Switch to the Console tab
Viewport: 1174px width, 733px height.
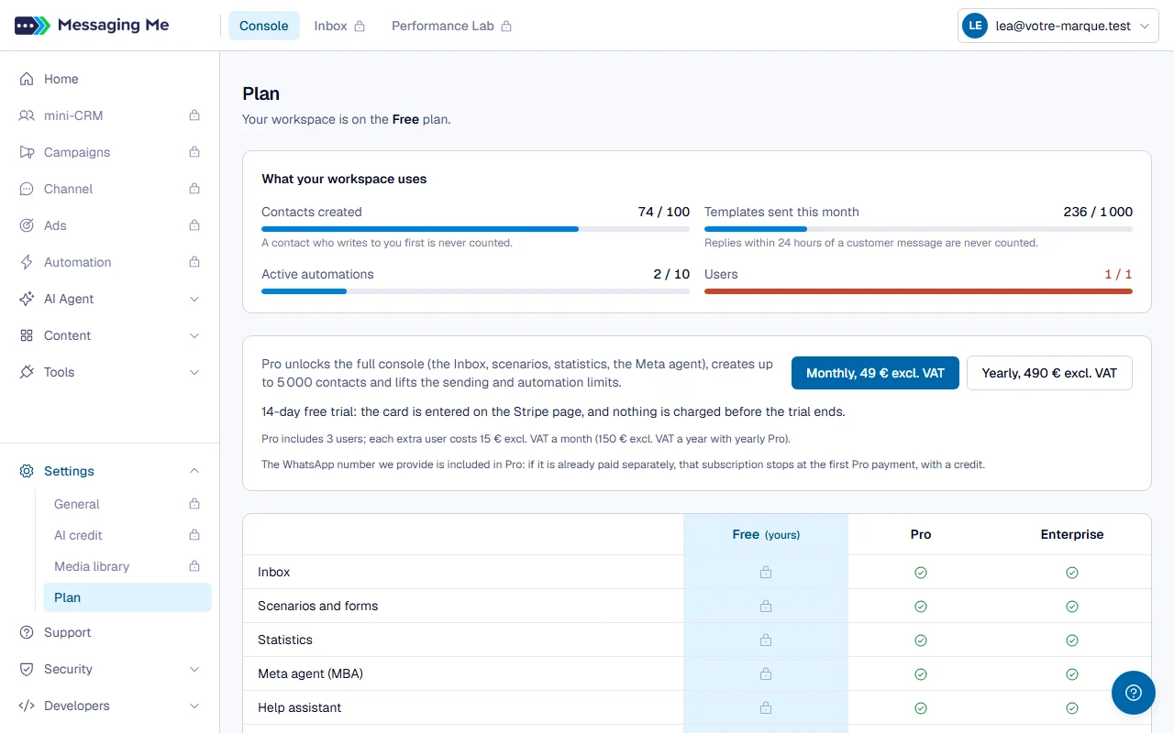click(x=264, y=26)
